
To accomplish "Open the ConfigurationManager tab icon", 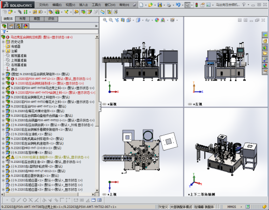I will point(19,26).
